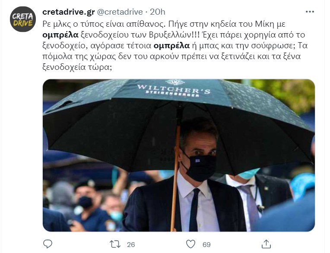Click the last line ξενοδοχεία τώρα;
The image size is (330, 253).
click(77, 67)
